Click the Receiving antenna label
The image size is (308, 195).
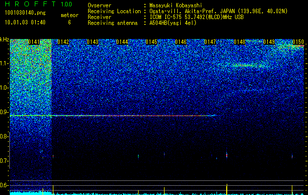click(113, 23)
